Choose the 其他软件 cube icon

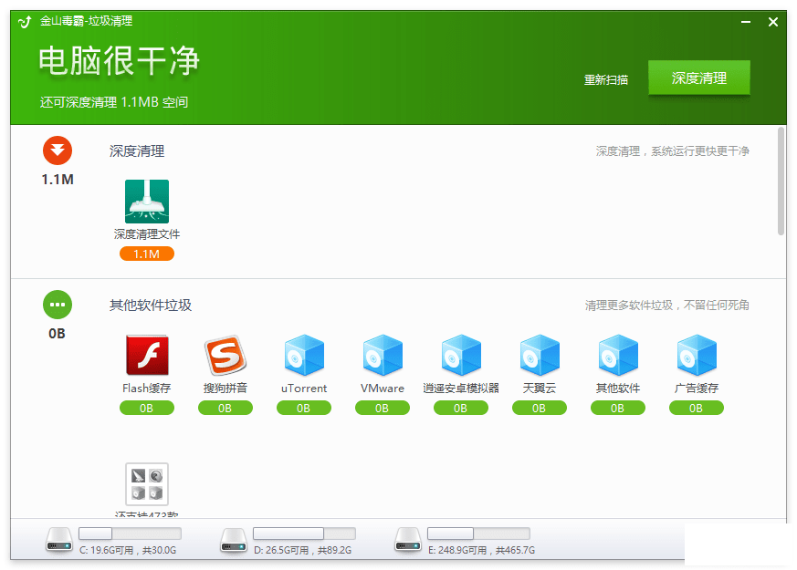[618, 355]
